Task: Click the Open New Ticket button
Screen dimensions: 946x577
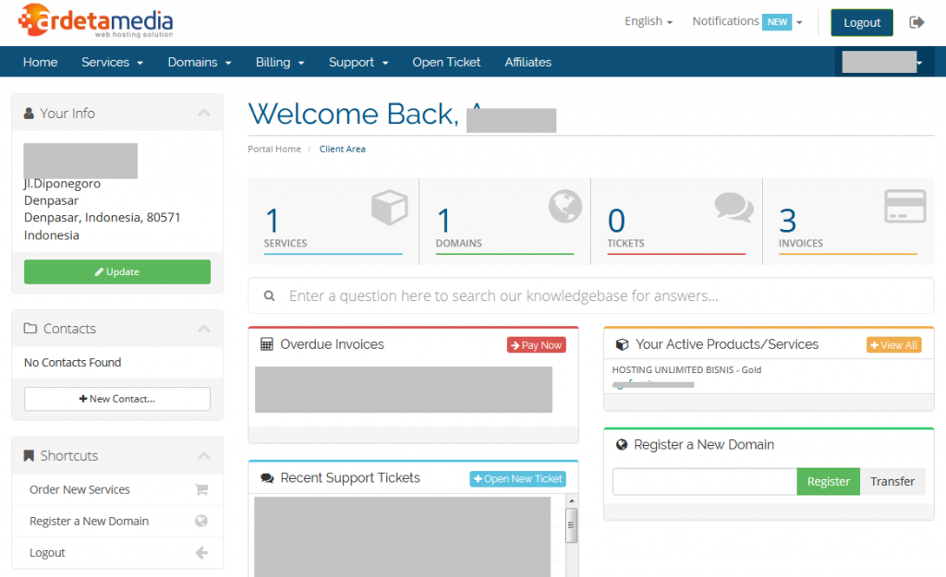Action: 517,479
